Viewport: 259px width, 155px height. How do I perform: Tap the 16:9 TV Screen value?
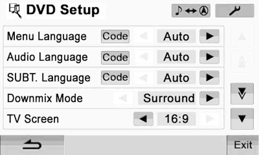177,119
